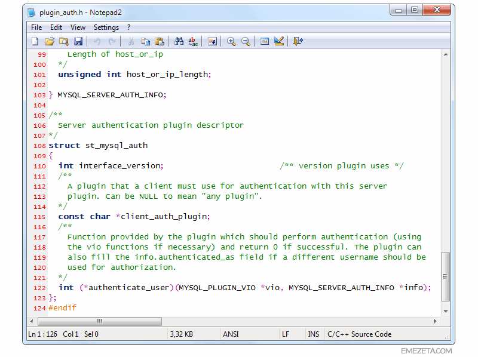This screenshot has height=357, width=478.
Task: Open the View menu
Action: click(x=78, y=27)
